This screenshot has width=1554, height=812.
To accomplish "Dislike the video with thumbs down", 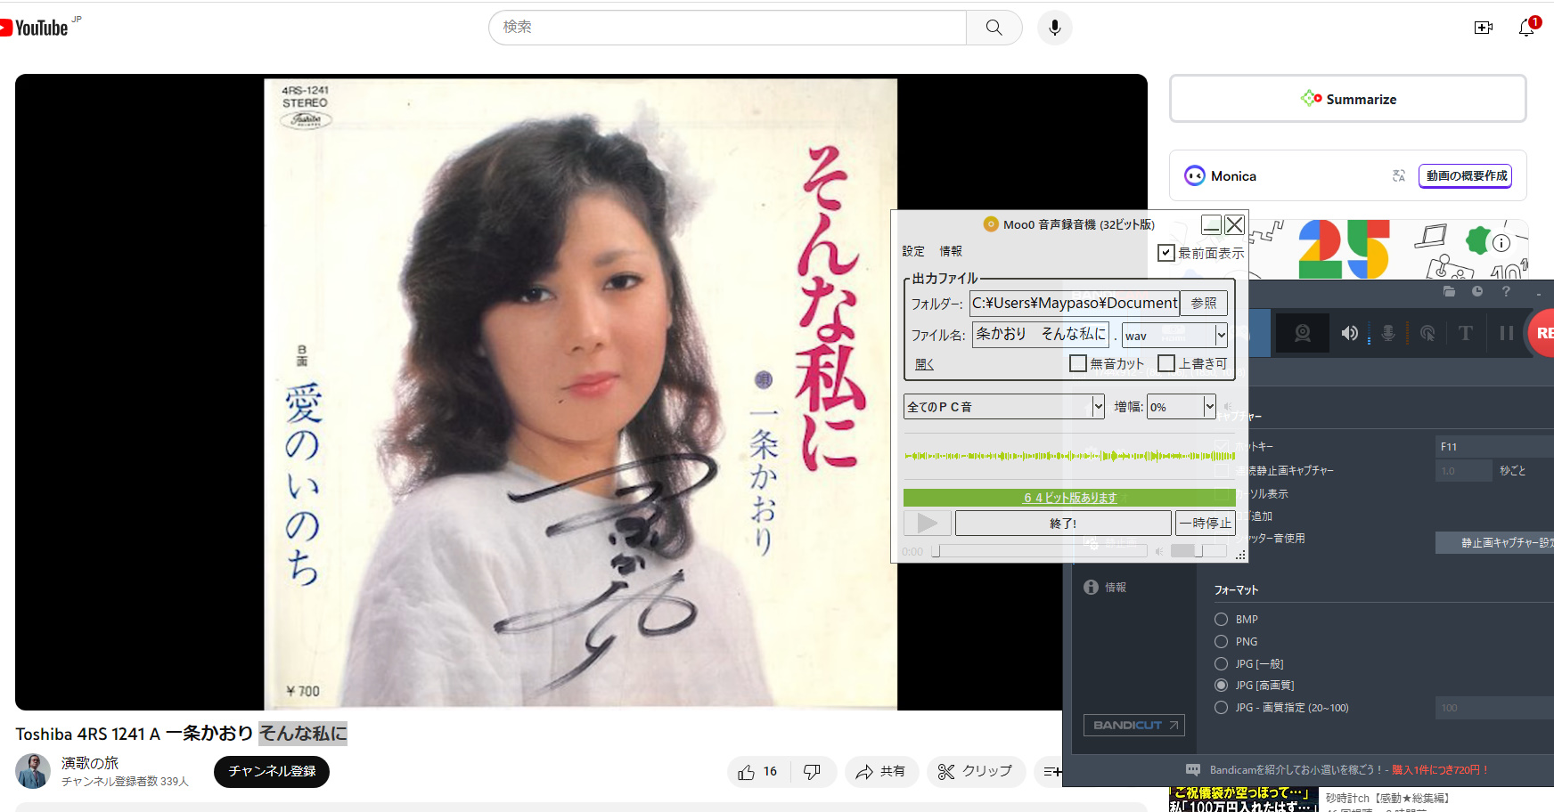I will tap(812, 772).
